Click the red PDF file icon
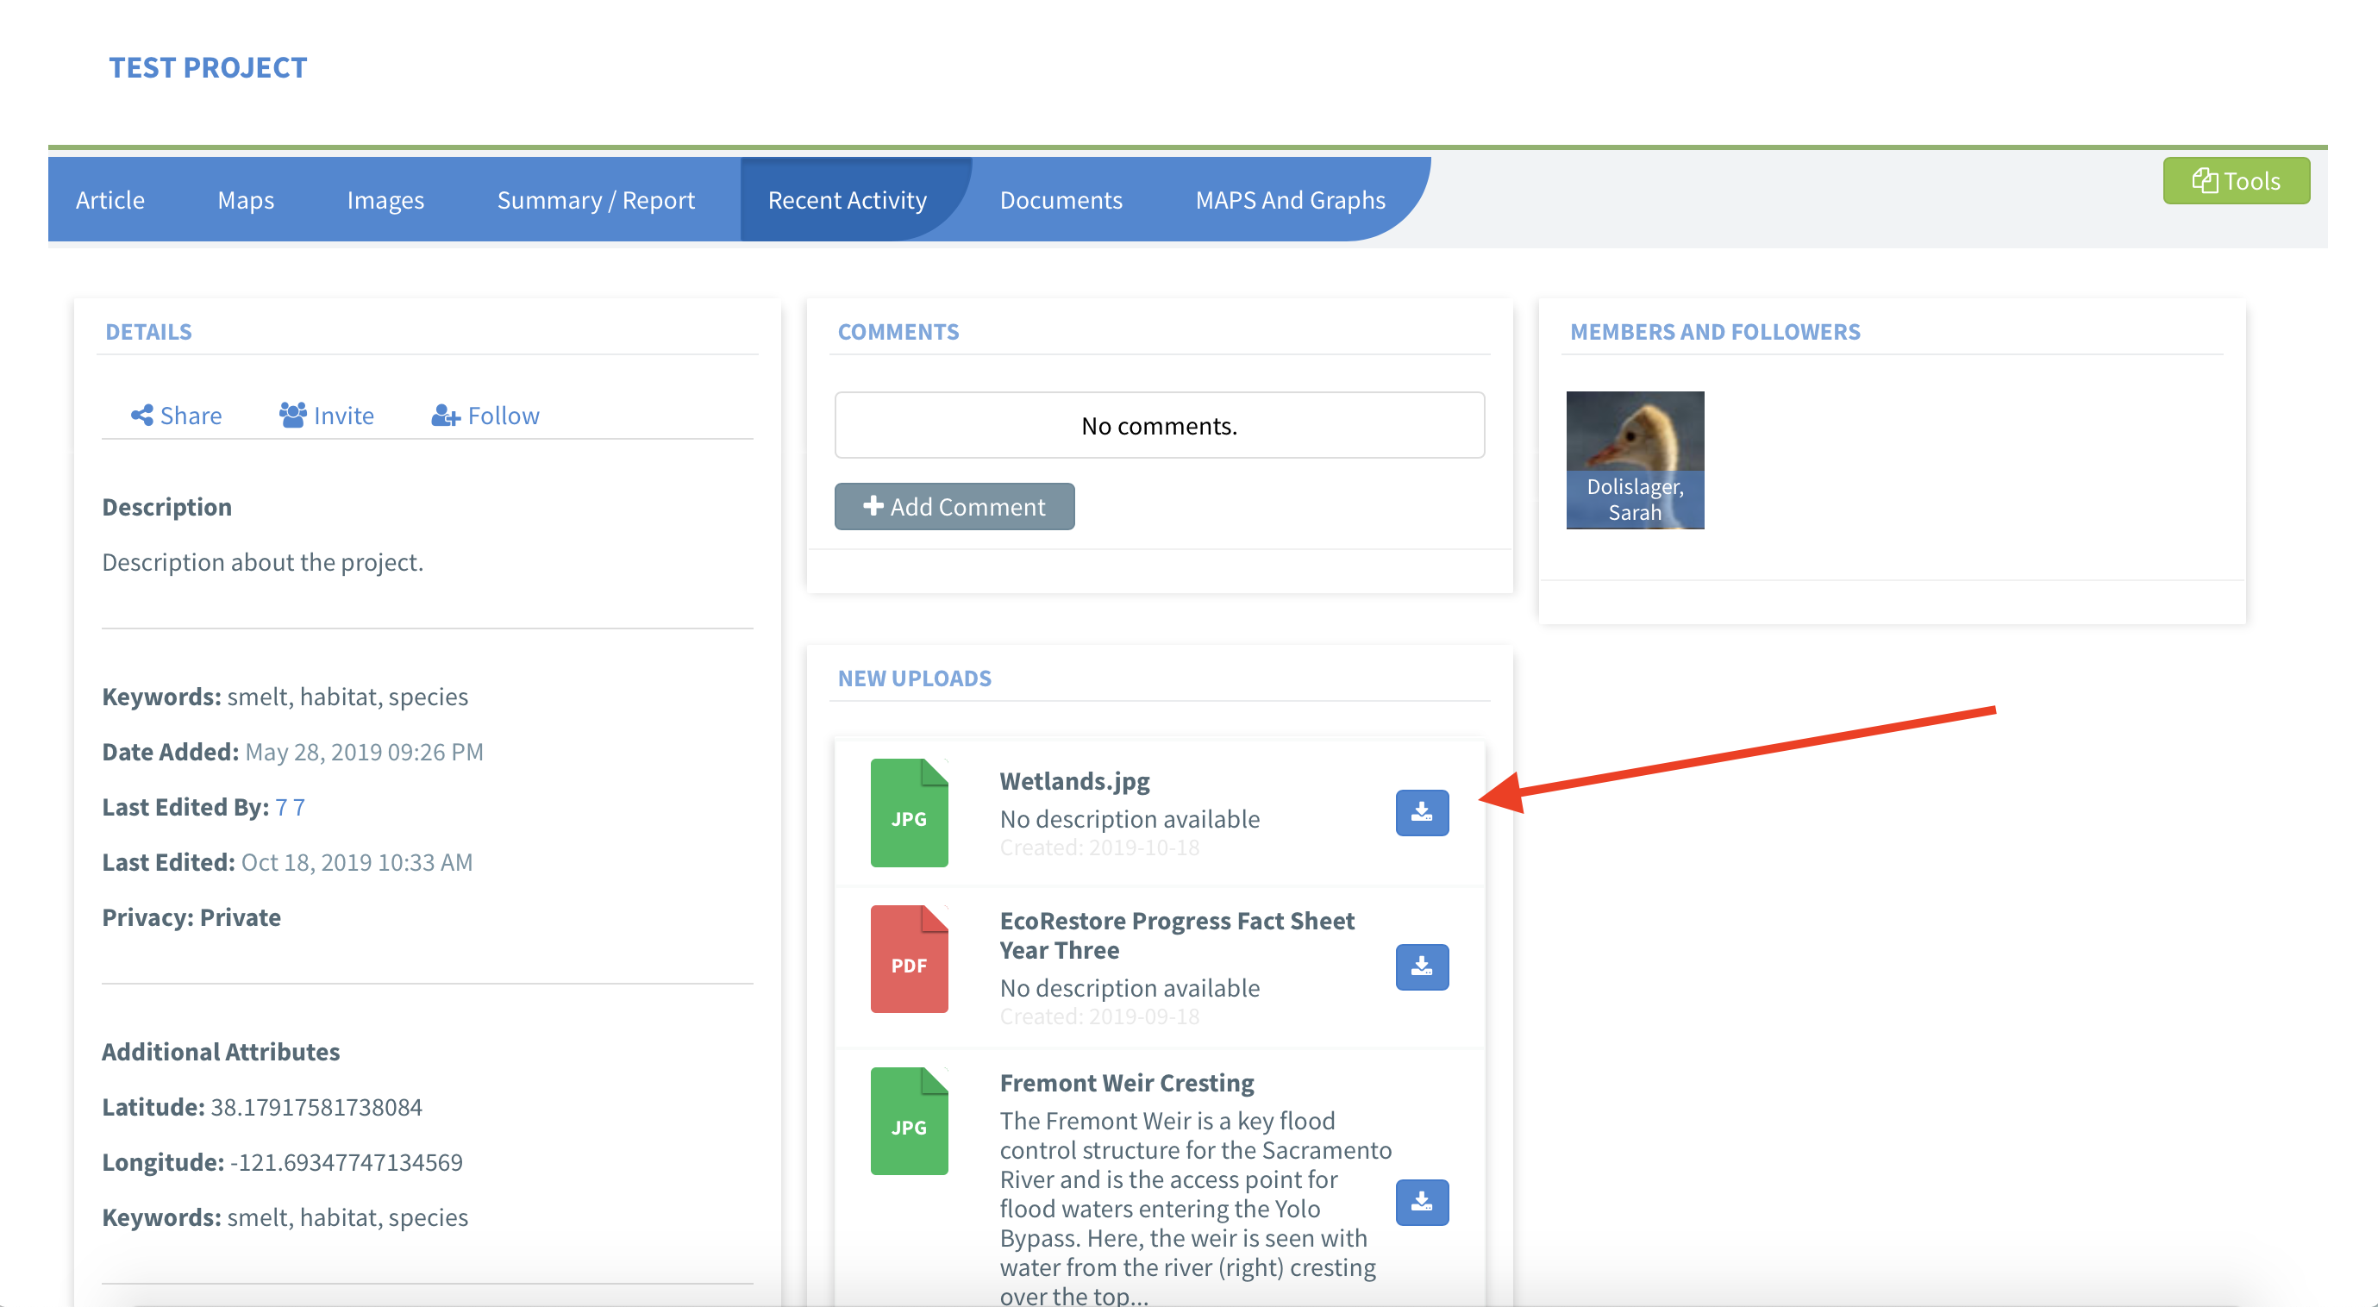The width and height of the screenshot is (2378, 1307). pyautogui.click(x=909, y=959)
